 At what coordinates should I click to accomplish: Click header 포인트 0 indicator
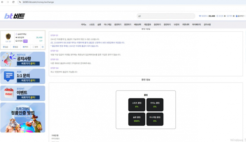(221, 16)
